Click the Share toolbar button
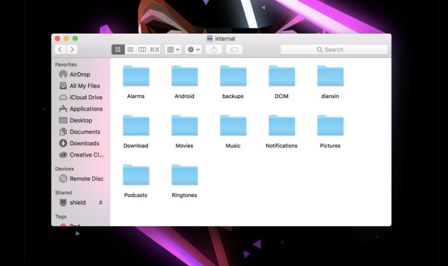This screenshot has width=448, height=266. pos(213,50)
